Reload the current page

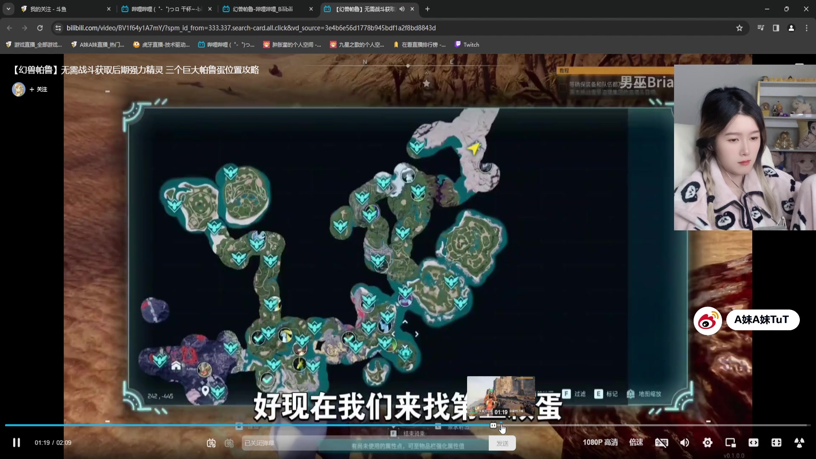click(x=40, y=28)
